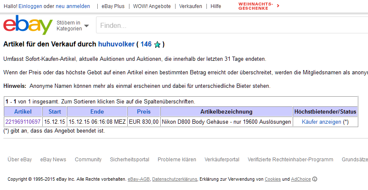Click the neu anmelden registration link
Viewport: 368px width, 190px height.
(73, 6)
